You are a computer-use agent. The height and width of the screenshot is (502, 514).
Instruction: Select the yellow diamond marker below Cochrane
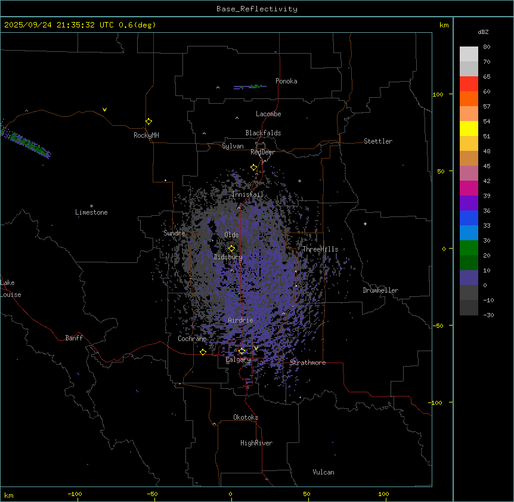click(203, 352)
